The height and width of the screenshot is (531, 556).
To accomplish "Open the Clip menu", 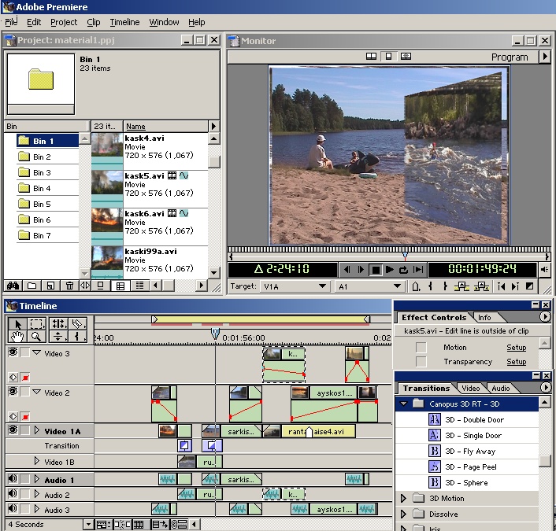I will tap(94, 22).
